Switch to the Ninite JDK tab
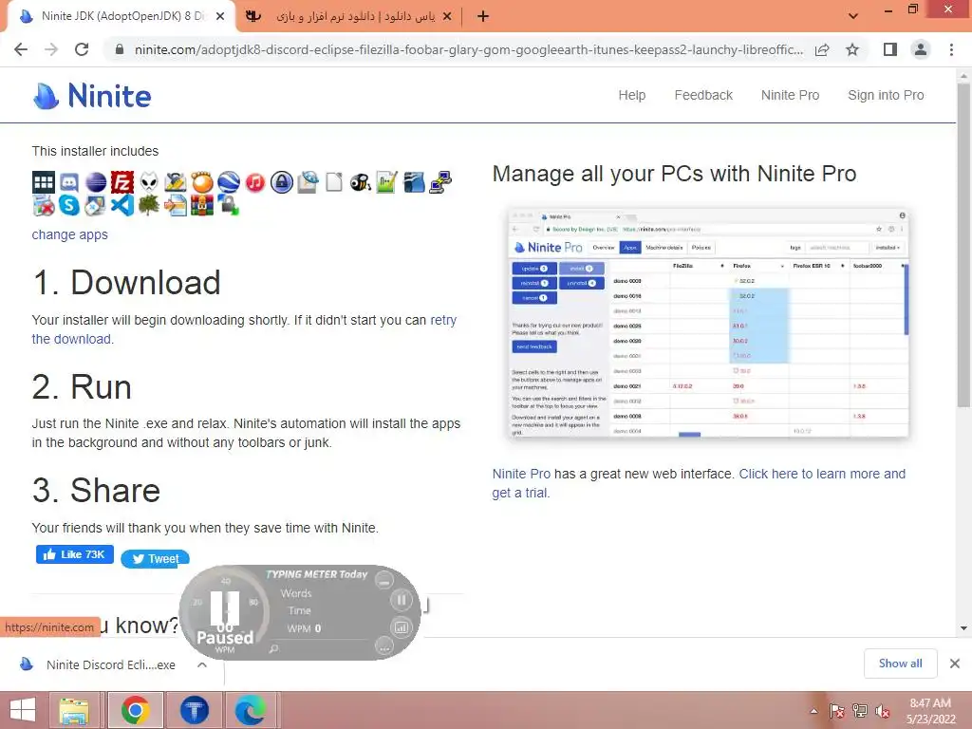This screenshot has height=729, width=972. coord(121,16)
